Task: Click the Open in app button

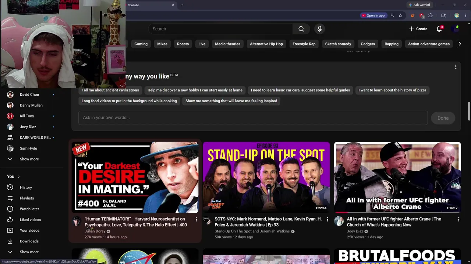Action: point(373,15)
